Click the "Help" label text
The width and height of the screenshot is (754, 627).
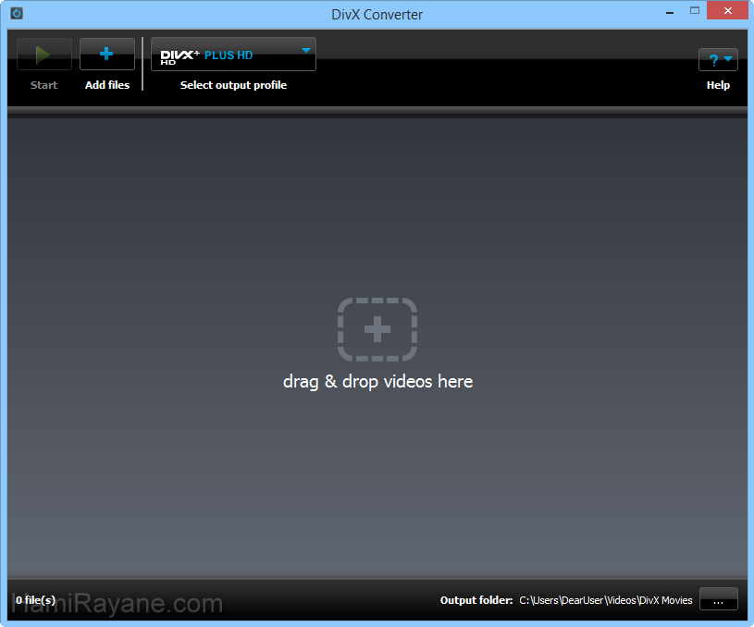point(718,85)
